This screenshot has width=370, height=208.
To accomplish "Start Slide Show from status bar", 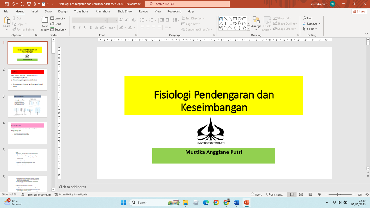I will (x=319, y=194).
